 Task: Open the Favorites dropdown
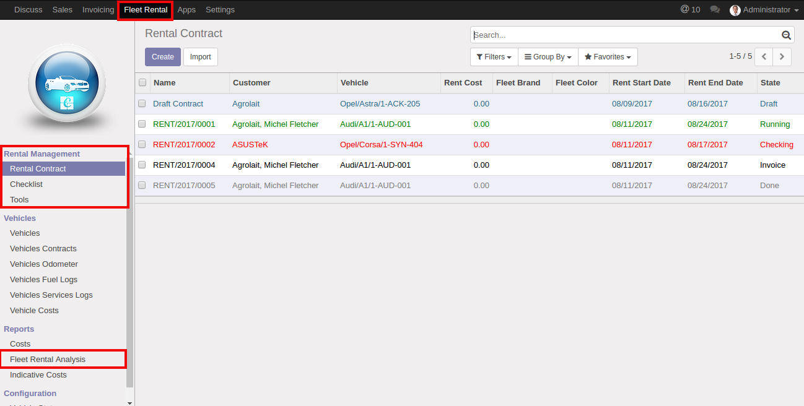click(x=608, y=57)
